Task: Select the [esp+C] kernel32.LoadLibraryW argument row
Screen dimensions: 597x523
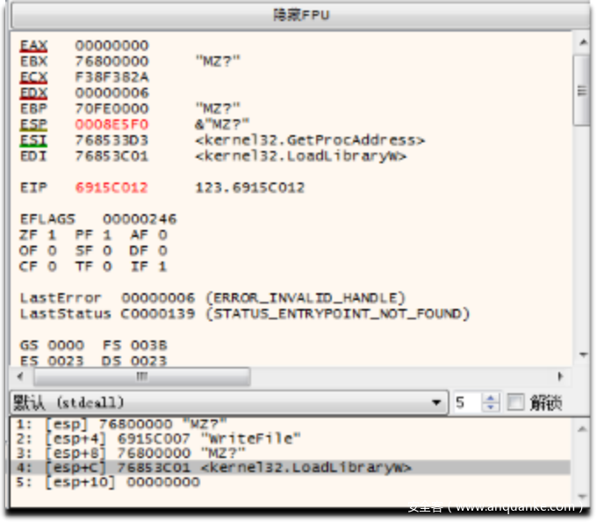Action: point(211,468)
